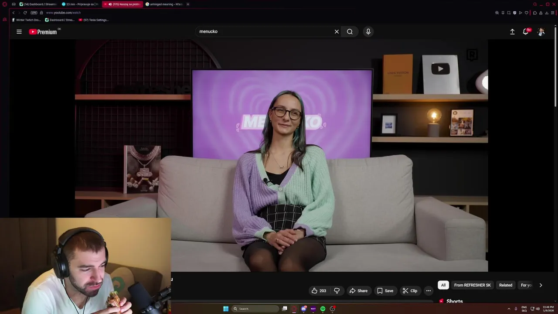Switch to the Dashboard / Streamlabs browser tab
The height and width of the screenshot is (314, 558).
(38, 4)
